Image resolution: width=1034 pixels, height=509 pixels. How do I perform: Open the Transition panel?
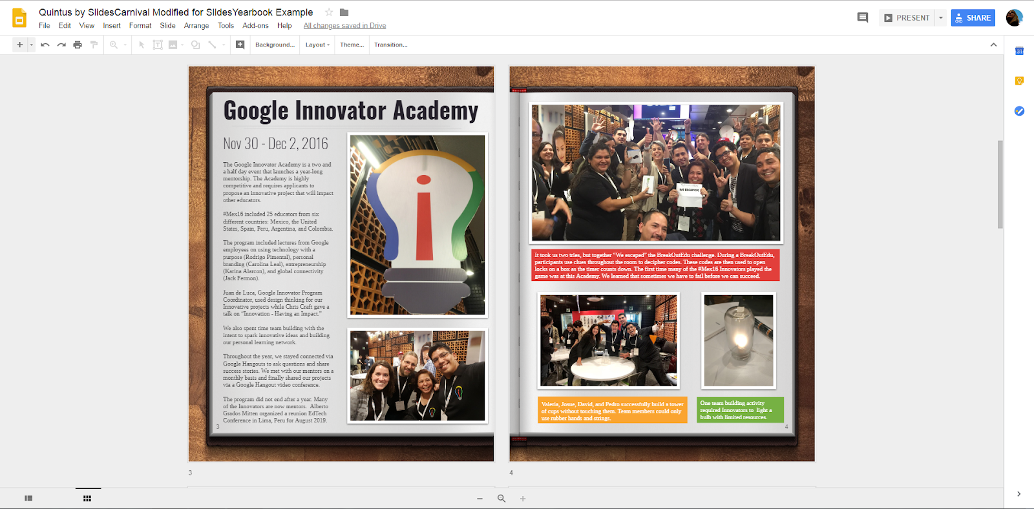390,45
